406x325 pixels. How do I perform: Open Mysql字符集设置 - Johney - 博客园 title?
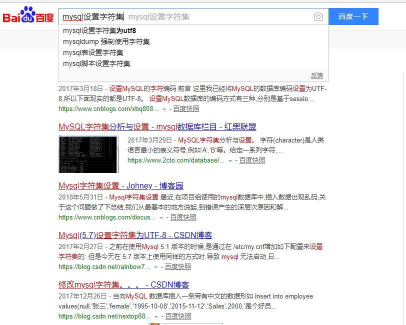[121, 185]
